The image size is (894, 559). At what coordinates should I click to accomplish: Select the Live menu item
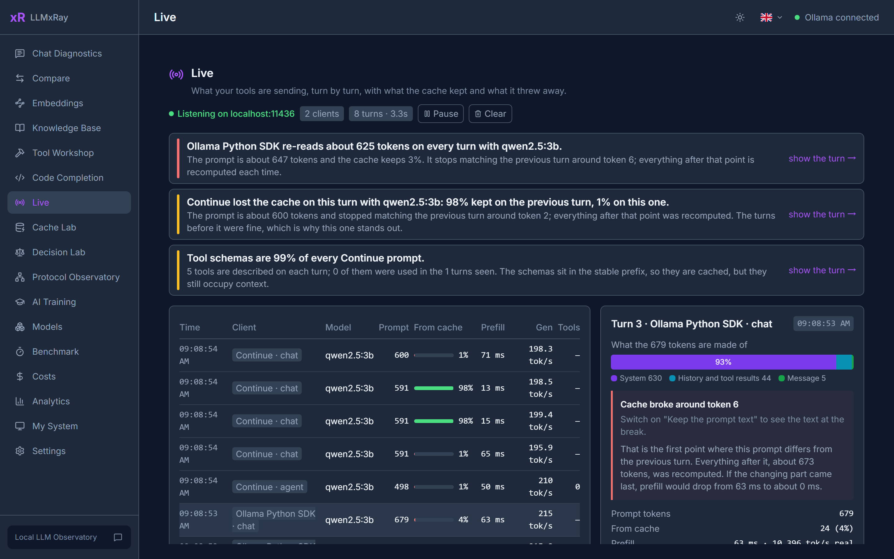pyautogui.click(x=69, y=202)
